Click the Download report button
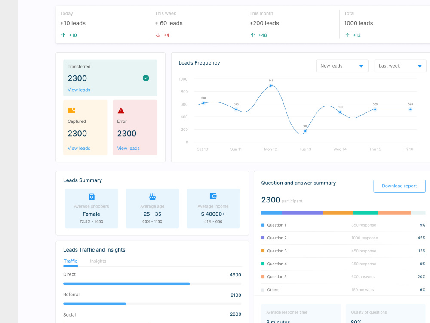Image resolution: width=430 pixels, height=323 pixels. [x=399, y=186]
